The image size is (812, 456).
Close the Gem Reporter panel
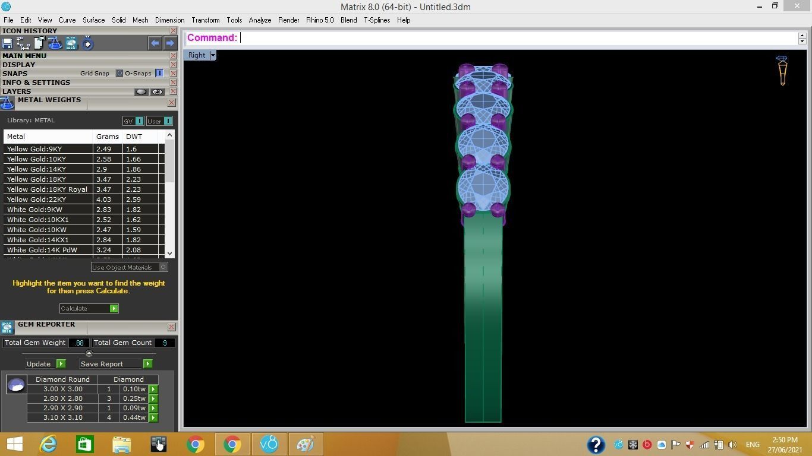(172, 327)
